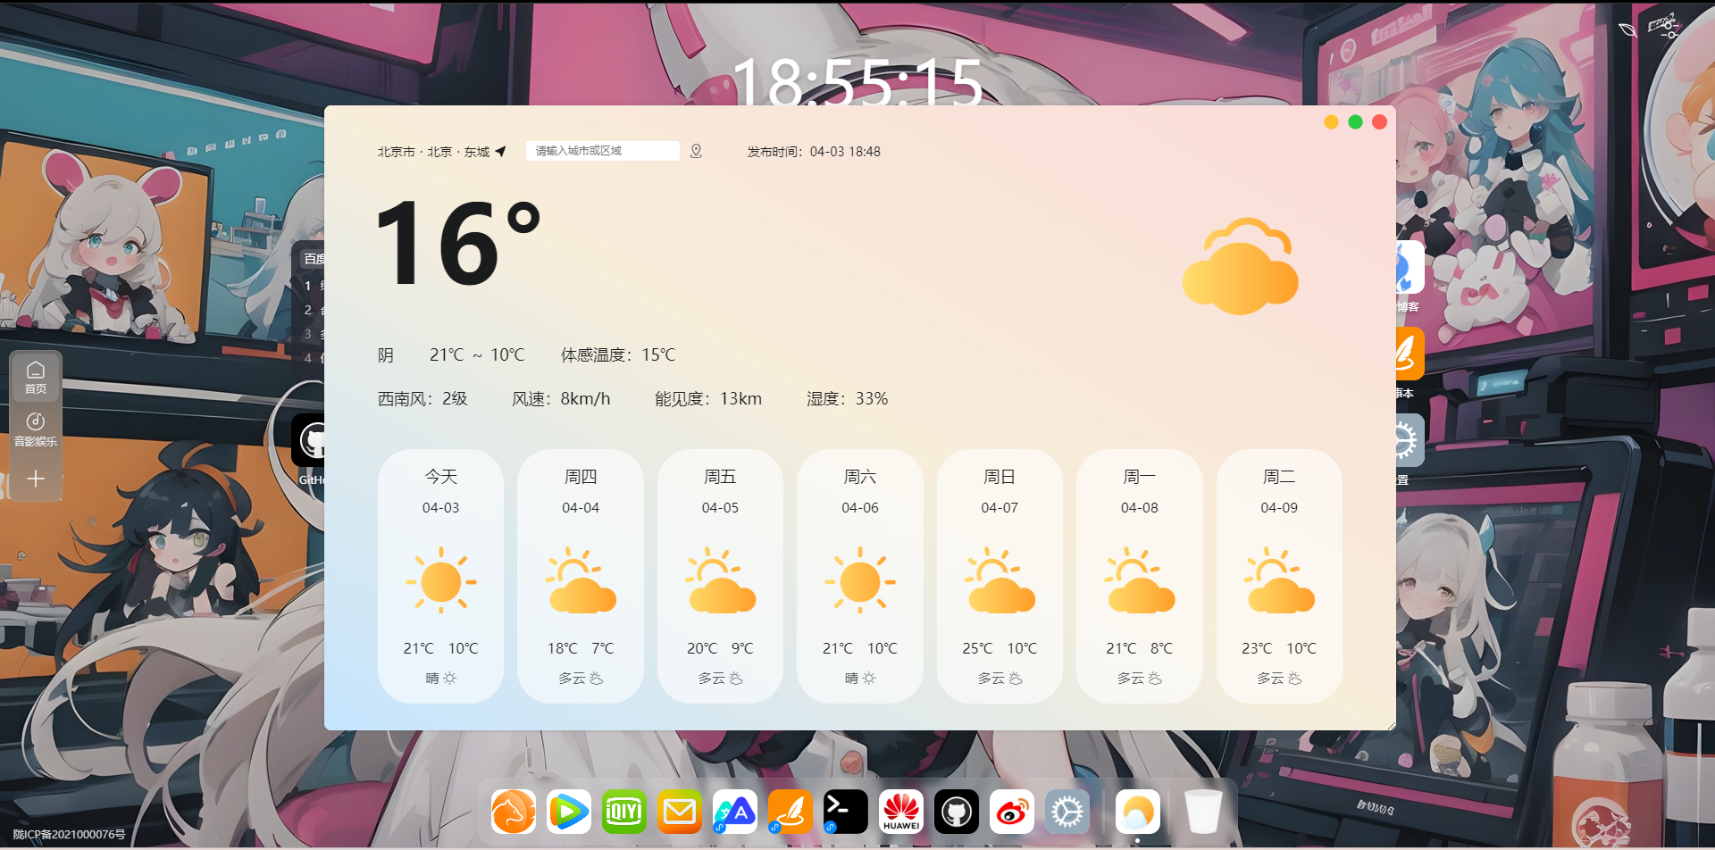Select the 周二 04-09 forecast card

[x=1279, y=576]
